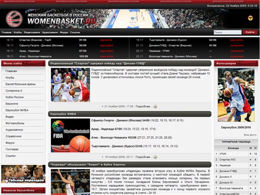This screenshot has height=195, width=260.
Task: Open Главная in top navigation bar
Action: pyautogui.click(x=6, y=32)
